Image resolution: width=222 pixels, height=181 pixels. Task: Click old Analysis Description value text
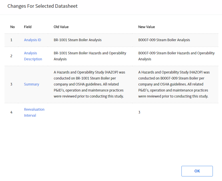[90, 56]
